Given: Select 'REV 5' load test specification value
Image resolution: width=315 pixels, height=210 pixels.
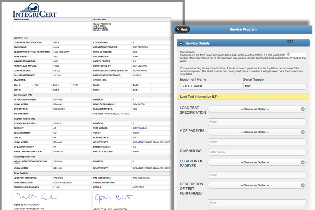Looking at the screenshot, I should [x=56, y=43].
